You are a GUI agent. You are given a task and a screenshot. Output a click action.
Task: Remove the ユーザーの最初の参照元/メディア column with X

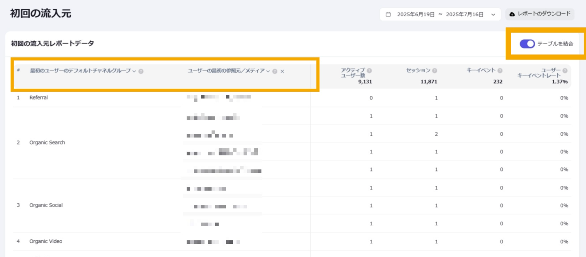(x=282, y=71)
